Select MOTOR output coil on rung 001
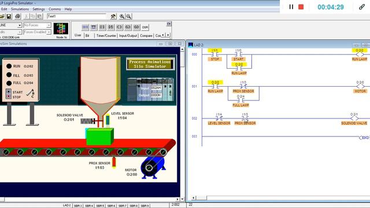The height and width of the screenshot is (208, 370). (360, 87)
